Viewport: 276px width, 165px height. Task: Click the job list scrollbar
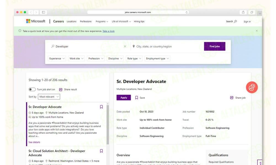click(x=108, y=125)
